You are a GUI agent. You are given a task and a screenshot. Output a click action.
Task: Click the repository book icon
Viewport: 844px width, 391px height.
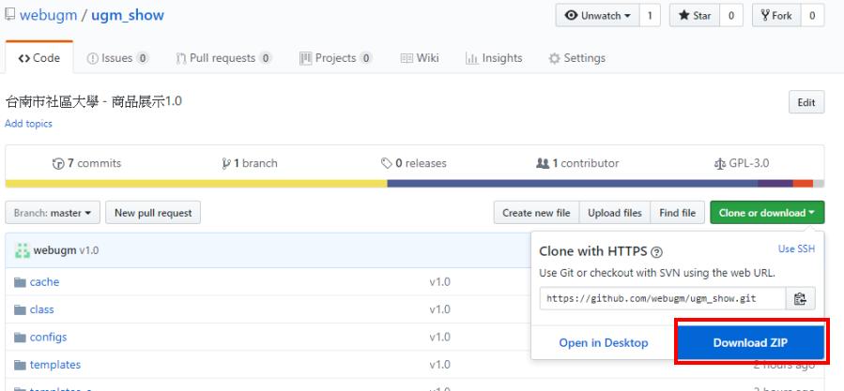tap(9, 14)
